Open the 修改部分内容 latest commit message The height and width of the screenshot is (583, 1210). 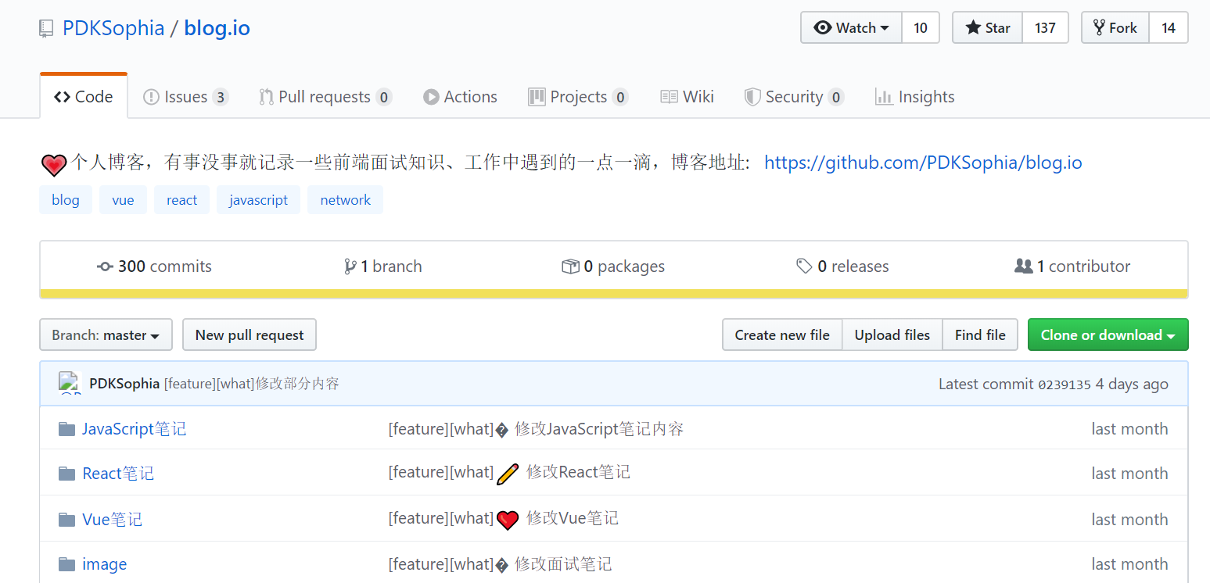(x=252, y=384)
